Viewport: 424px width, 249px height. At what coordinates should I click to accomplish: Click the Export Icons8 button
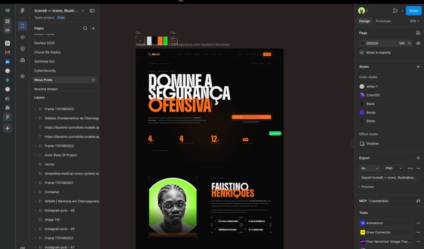click(x=389, y=178)
